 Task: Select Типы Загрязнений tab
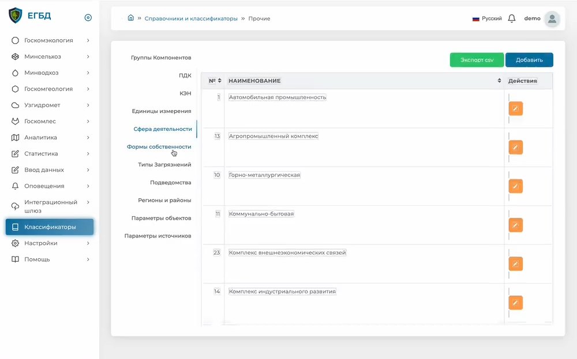pos(164,165)
